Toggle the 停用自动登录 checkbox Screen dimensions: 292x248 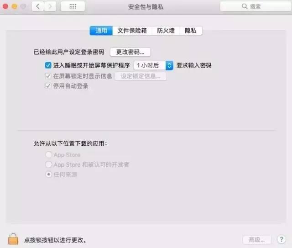coord(48,86)
